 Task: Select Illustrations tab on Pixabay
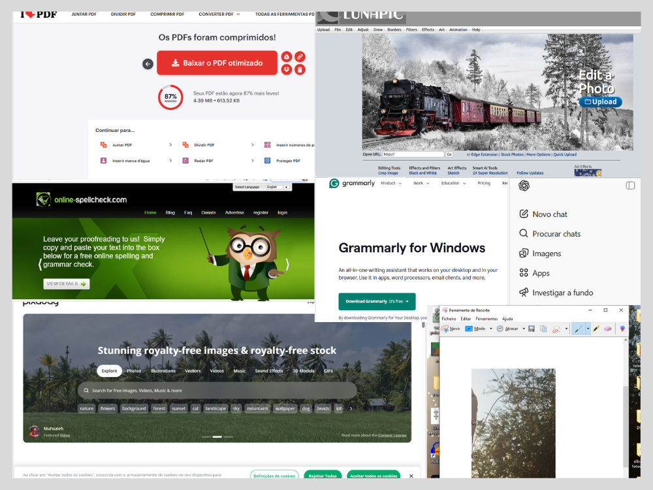point(163,371)
